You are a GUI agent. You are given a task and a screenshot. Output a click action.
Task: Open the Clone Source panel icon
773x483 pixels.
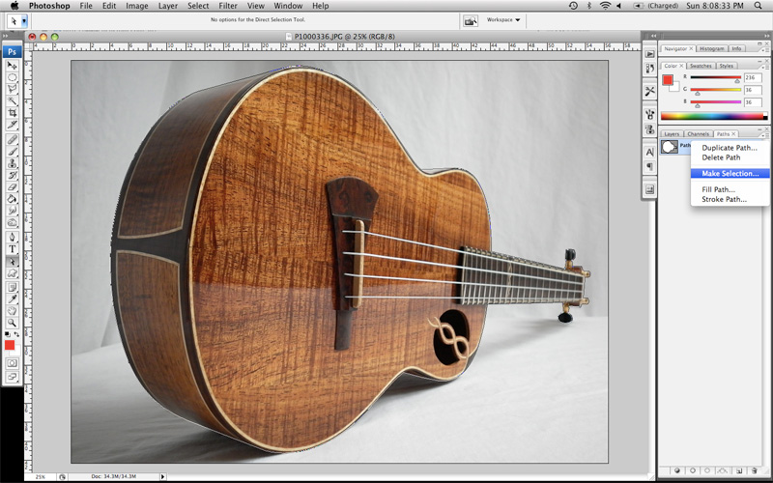649,129
